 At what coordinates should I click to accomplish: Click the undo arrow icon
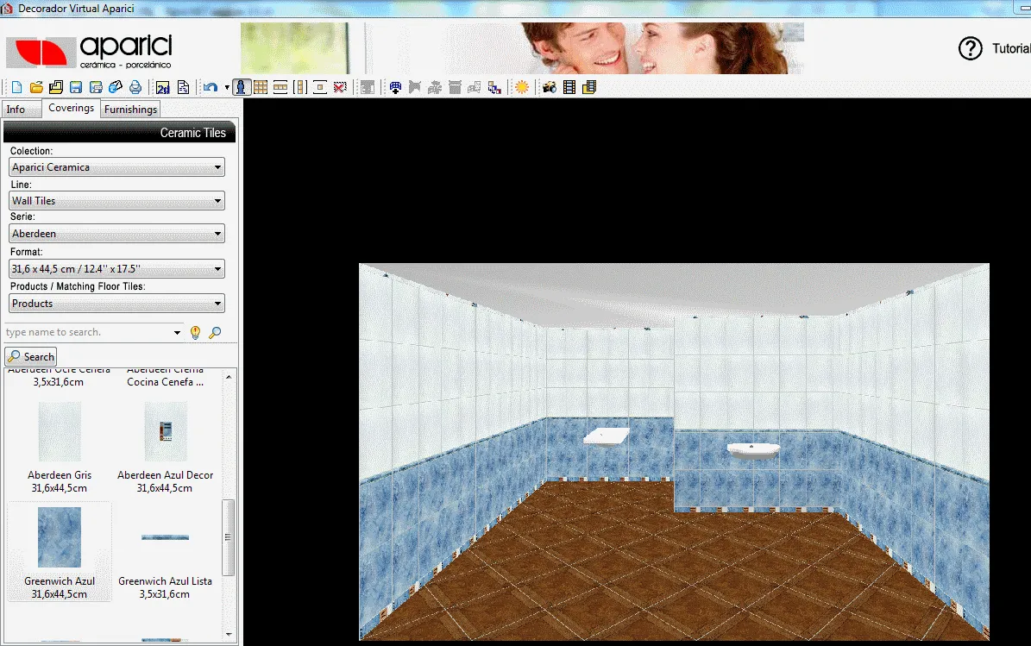(210, 87)
